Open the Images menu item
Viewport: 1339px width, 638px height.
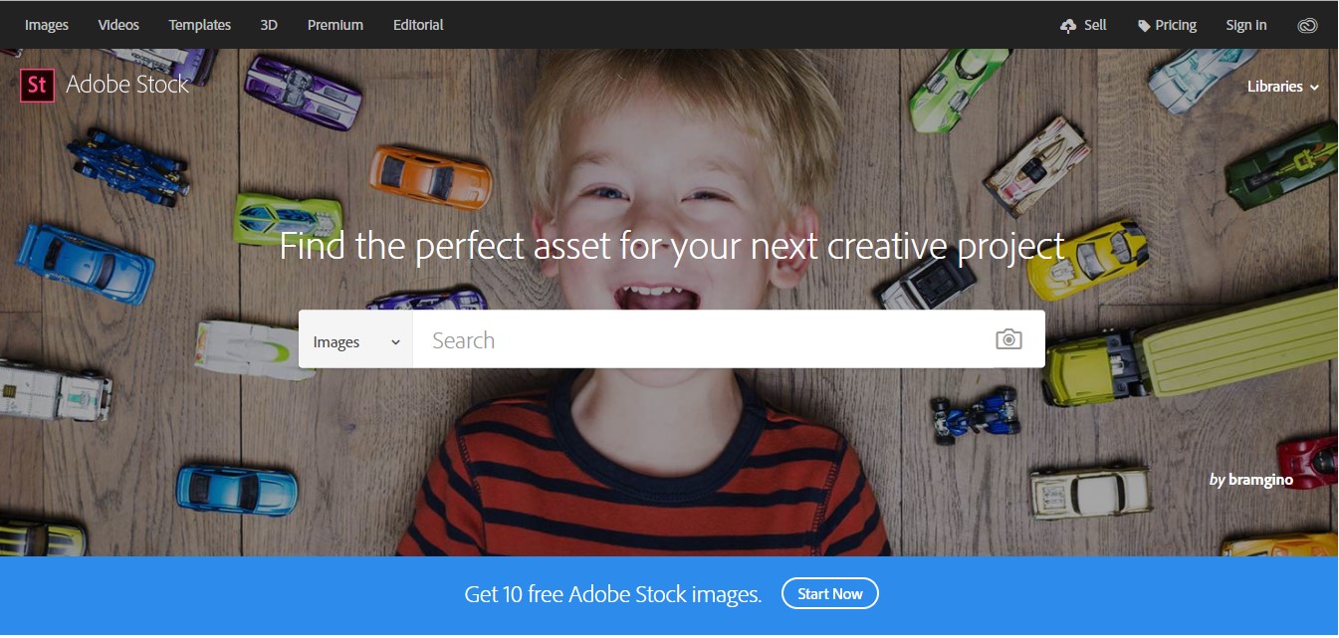pos(47,25)
